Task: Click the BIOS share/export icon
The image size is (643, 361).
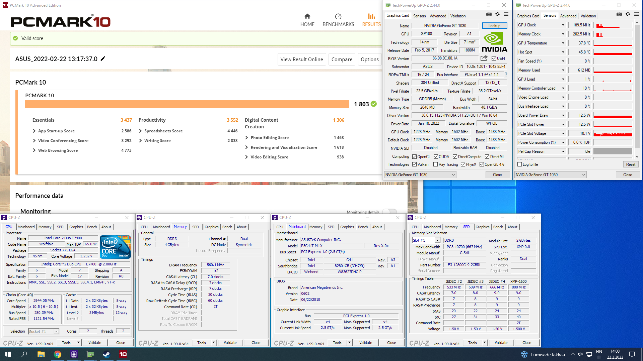Action: coord(484,58)
